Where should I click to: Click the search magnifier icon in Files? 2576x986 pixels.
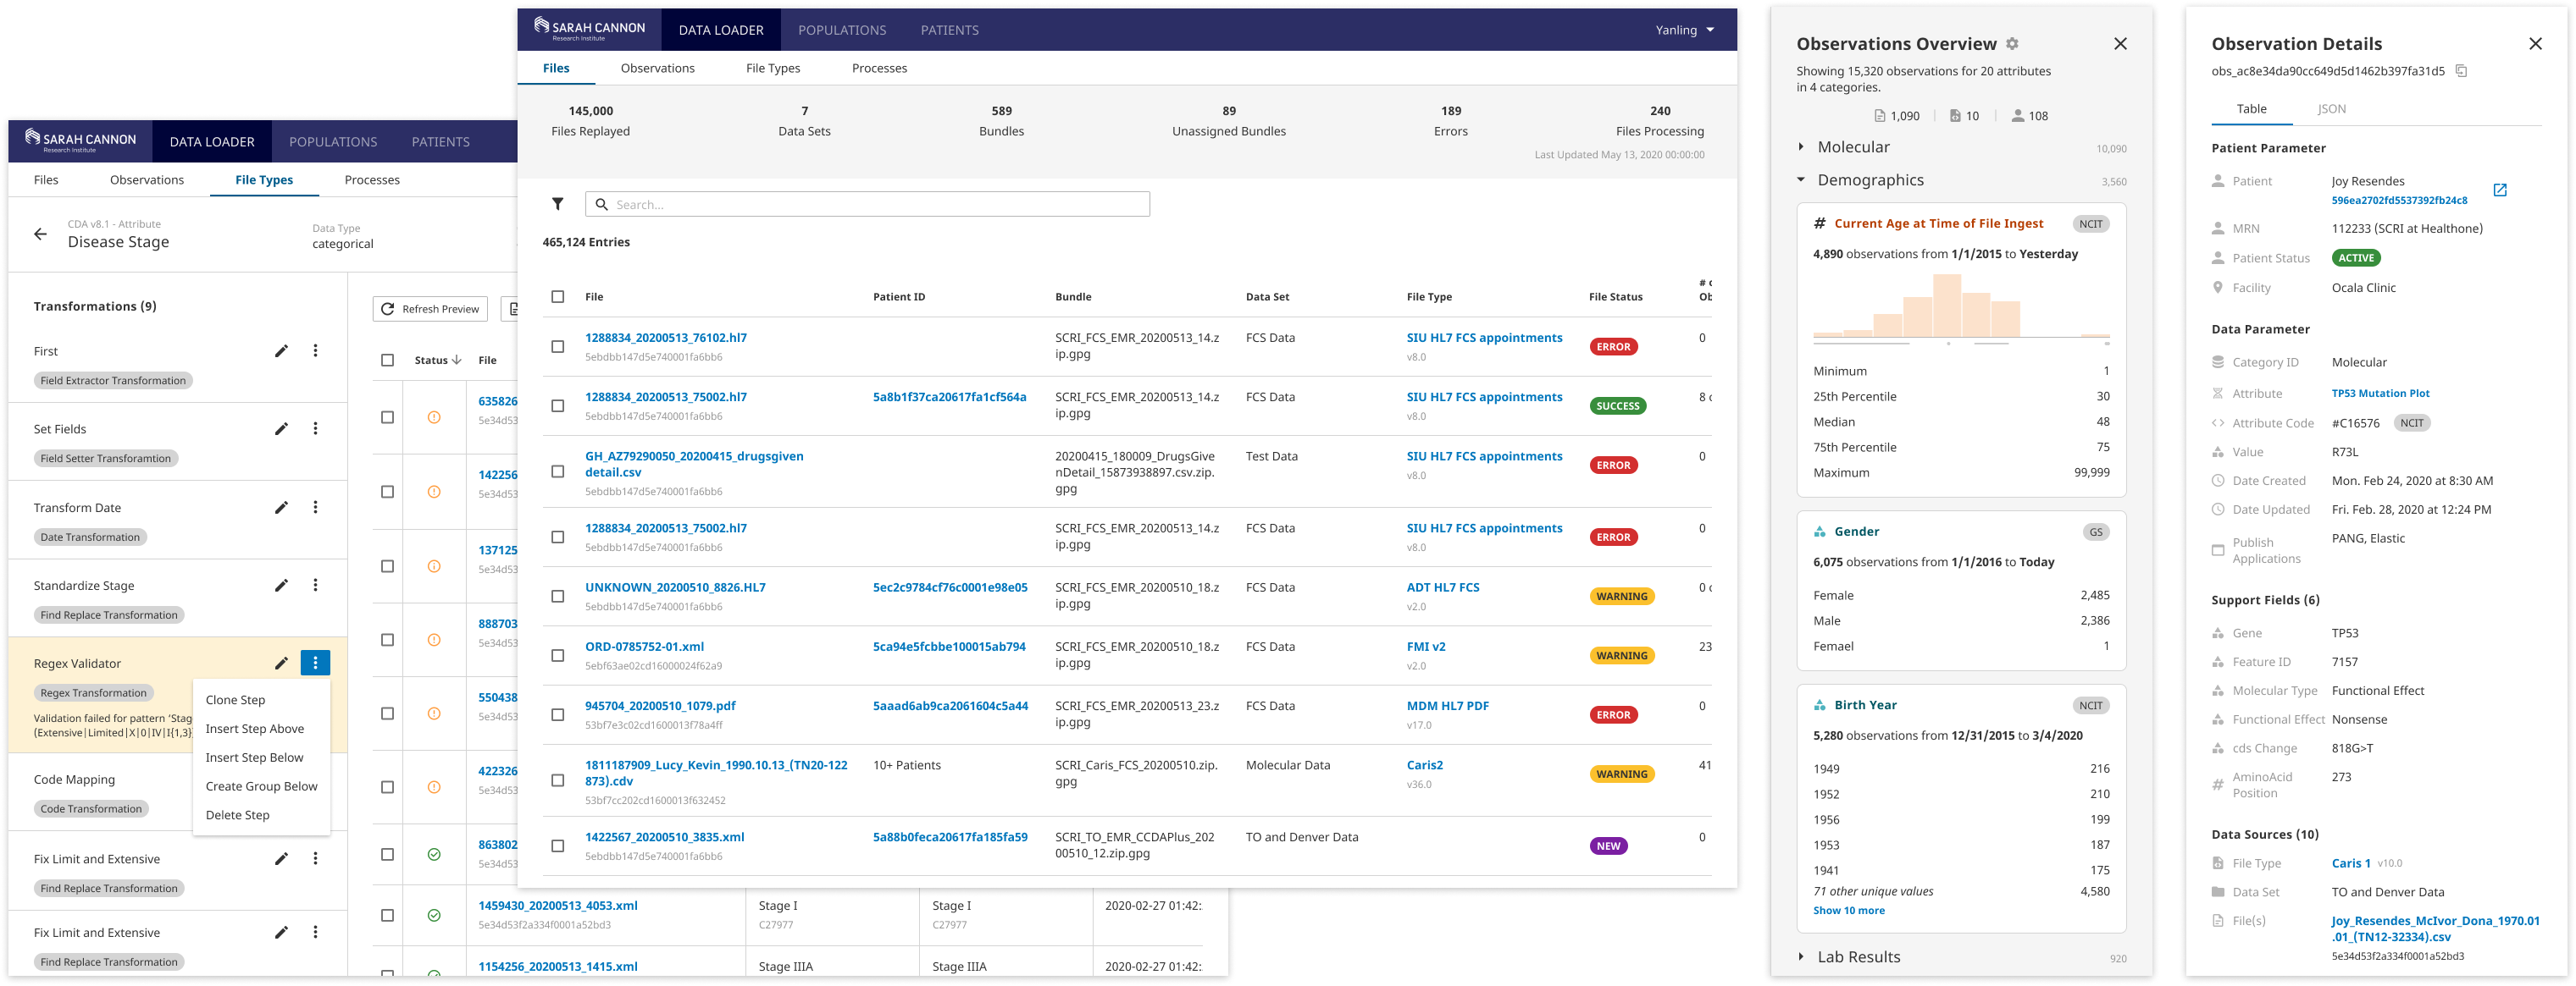(602, 205)
